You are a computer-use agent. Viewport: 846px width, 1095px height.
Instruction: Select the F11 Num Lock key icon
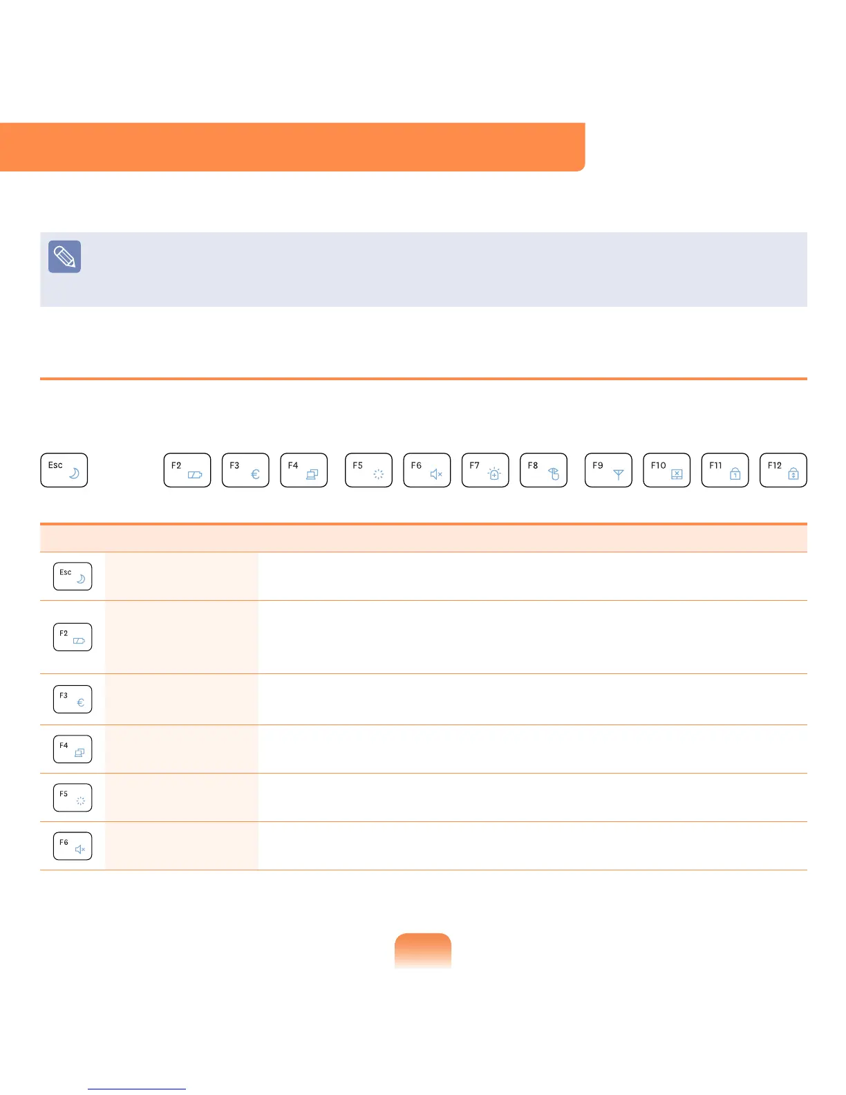[725, 470]
